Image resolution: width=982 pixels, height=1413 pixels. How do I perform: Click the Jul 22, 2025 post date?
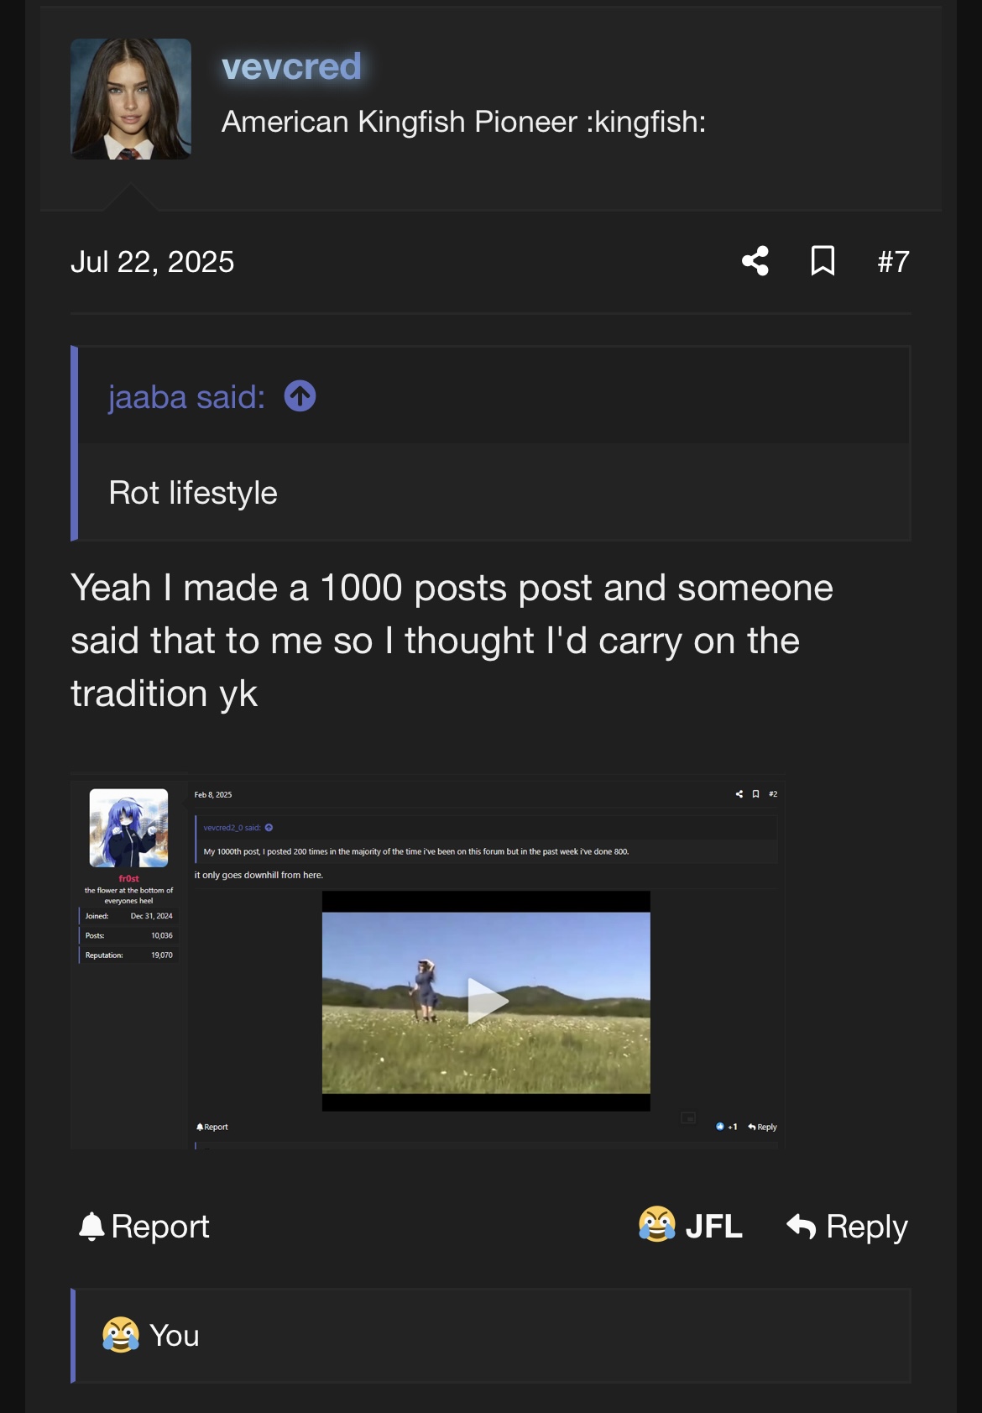point(152,262)
